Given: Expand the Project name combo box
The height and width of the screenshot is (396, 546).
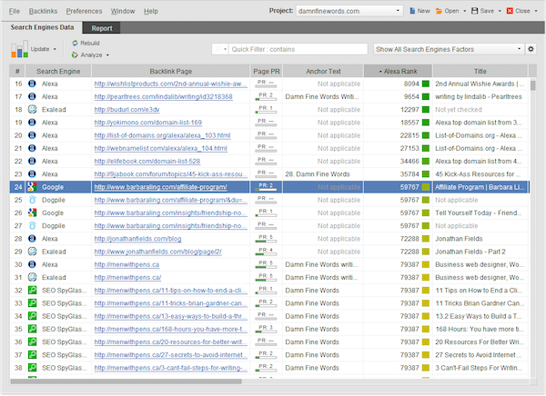Looking at the screenshot, I should click(x=399, y=11).
